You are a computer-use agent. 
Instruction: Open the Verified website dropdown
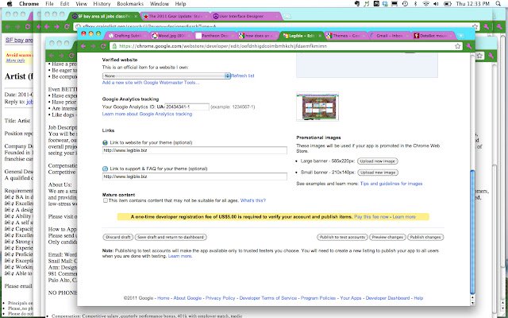(x=166, y=76)
